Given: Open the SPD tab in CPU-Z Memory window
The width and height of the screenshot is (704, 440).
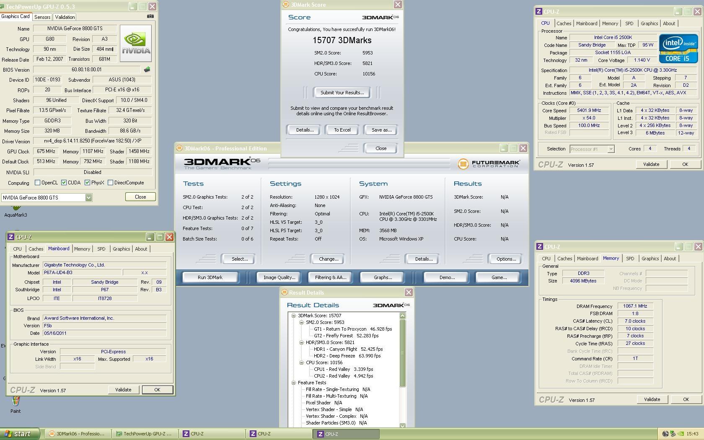Looking at the screenshot, I should click(x=630, y=259).
